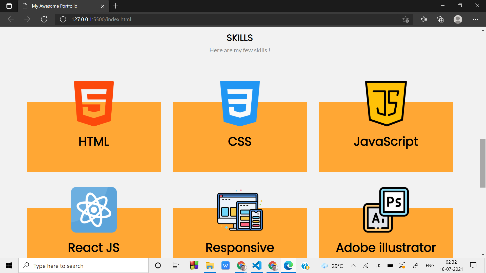Open notifications action center
Image resolution: width=486 pixels, height=273 pixels.
coord(473,266)
